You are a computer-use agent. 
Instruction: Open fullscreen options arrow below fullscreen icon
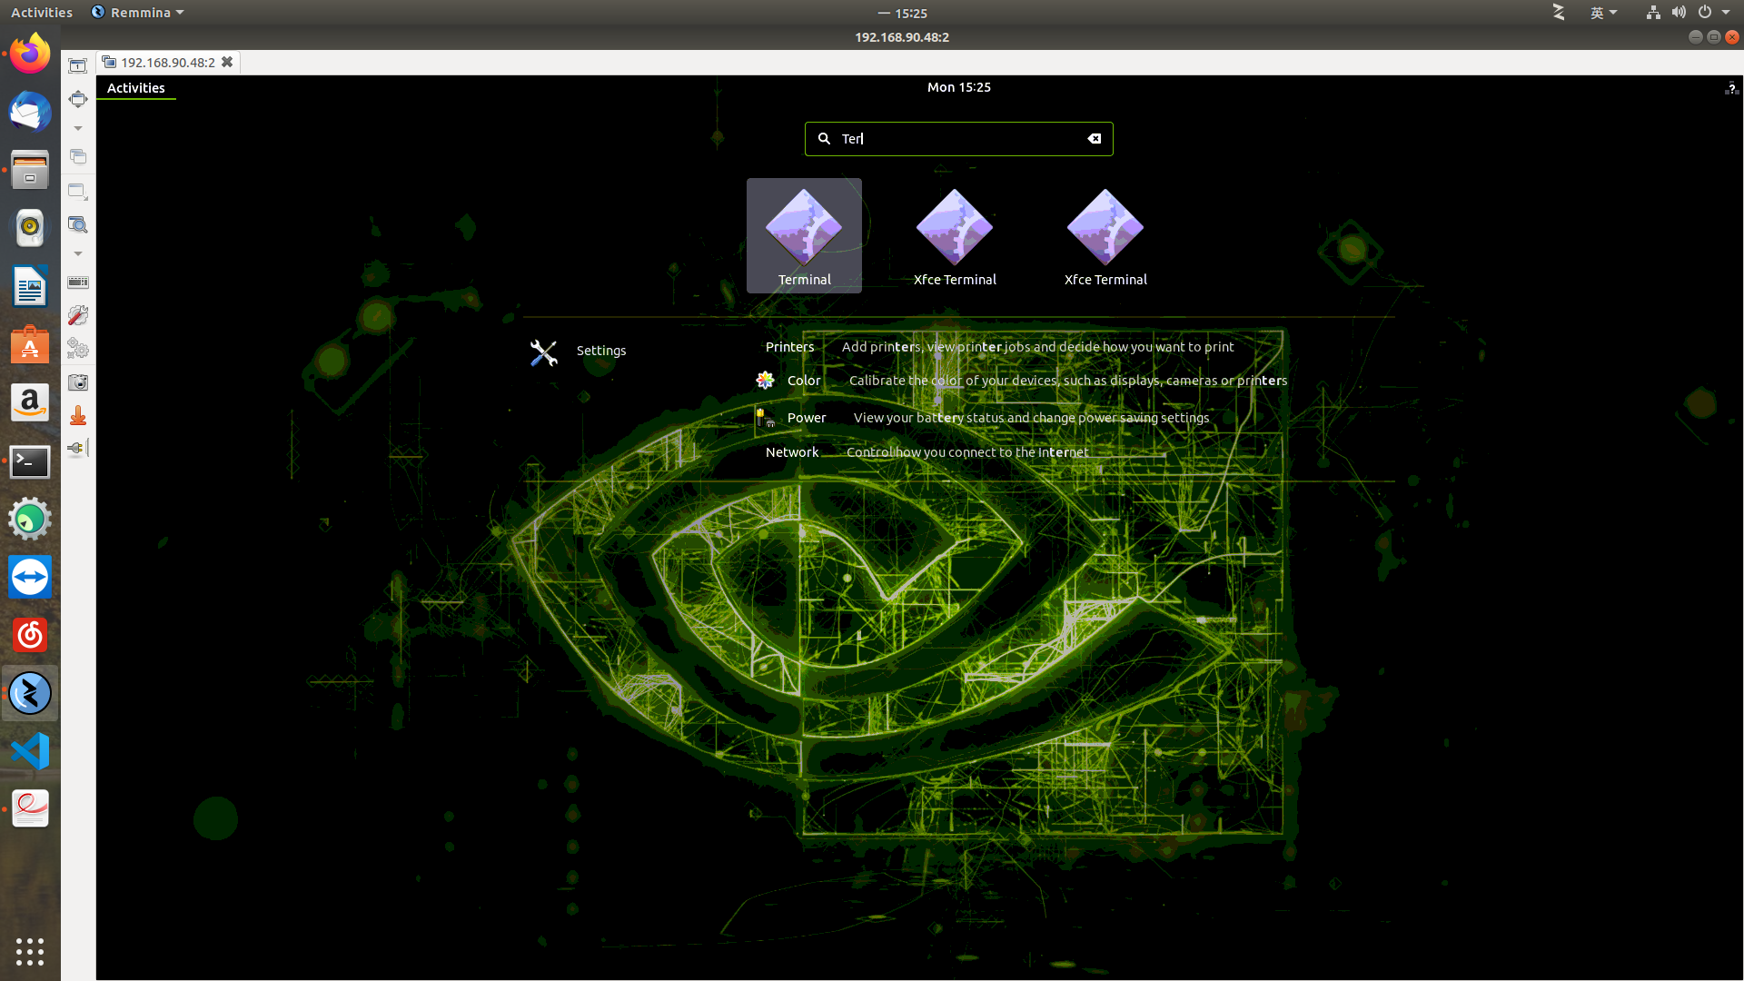(78, 128)
